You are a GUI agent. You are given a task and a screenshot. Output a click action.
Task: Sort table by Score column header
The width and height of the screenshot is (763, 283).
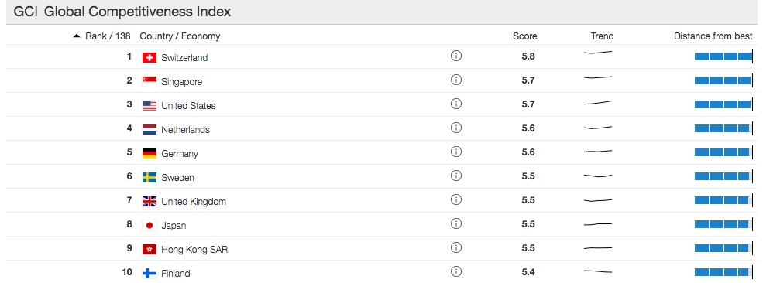[525, 36]
